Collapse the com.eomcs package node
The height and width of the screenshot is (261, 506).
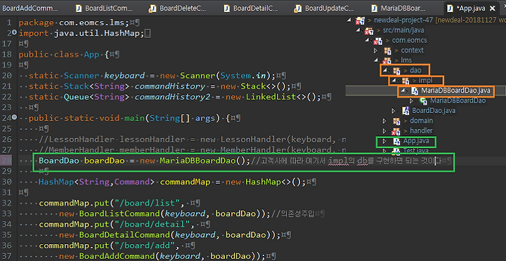point(367,40)
